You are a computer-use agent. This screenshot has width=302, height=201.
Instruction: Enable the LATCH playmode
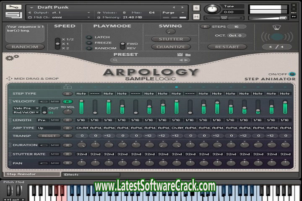pos(89,37)
